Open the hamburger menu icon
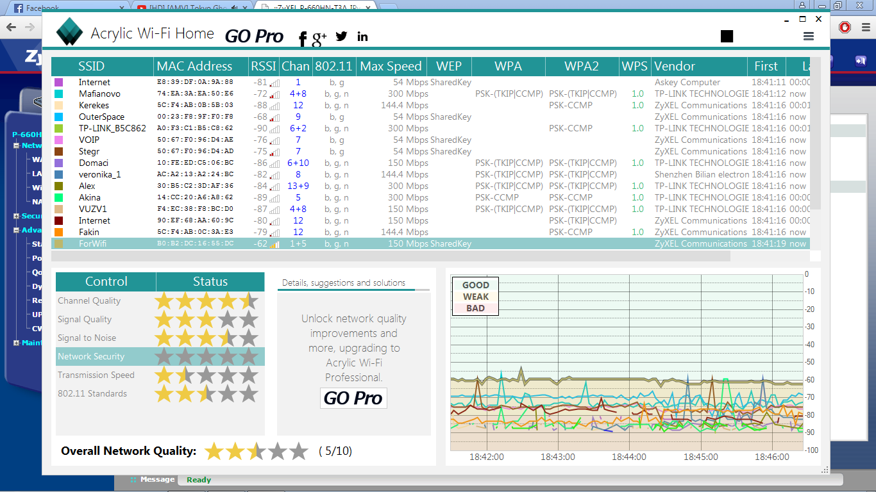The width and height of the screenshot is (876, 492). point(808,37)
